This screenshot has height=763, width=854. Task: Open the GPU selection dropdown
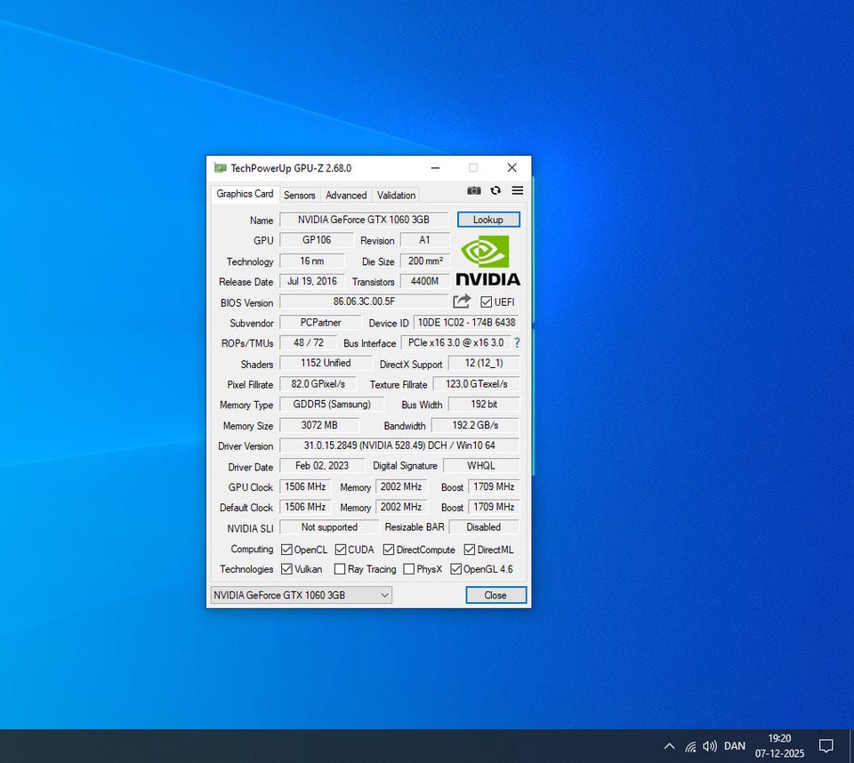[301, 595]
